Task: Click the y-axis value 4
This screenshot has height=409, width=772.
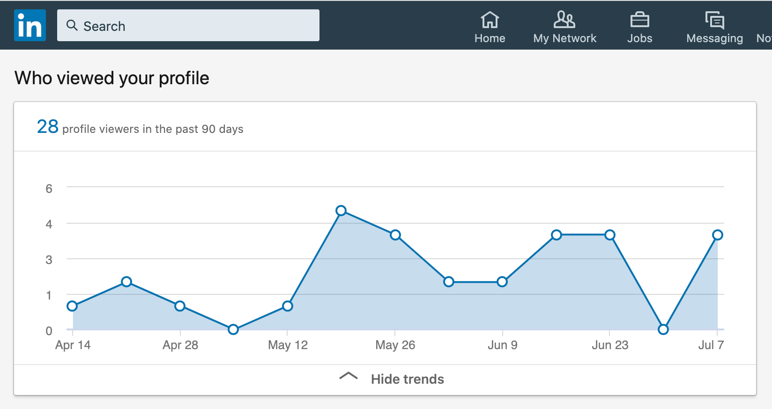Action: [49, 224]
